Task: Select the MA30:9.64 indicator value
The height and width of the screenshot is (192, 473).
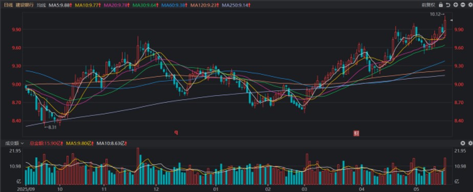Action: 145,5
